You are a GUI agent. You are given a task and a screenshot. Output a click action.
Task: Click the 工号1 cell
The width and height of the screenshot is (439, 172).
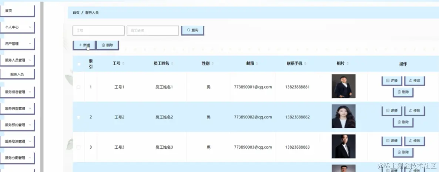point(119,87)
